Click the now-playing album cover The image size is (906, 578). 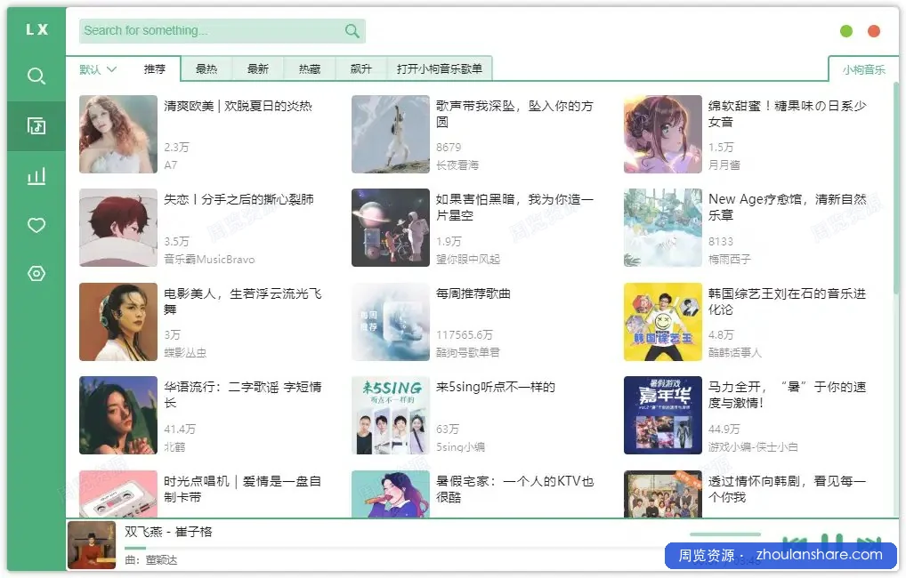[x=92, y=545]
